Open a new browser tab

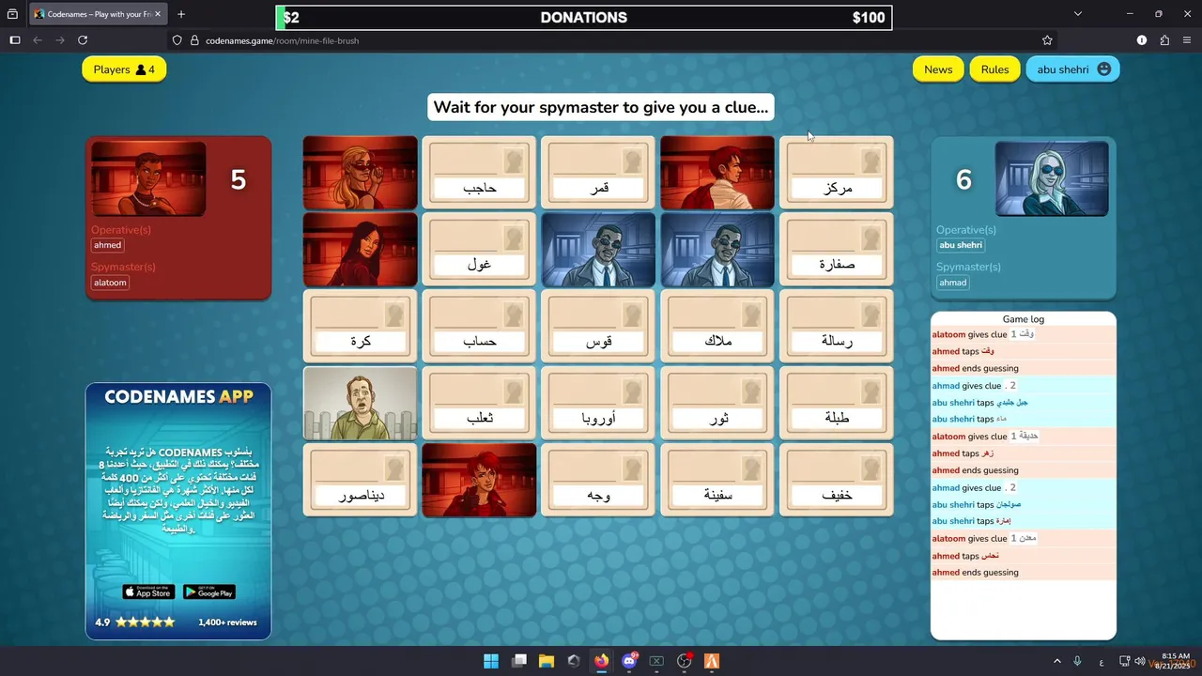click(x=181, y=14)
